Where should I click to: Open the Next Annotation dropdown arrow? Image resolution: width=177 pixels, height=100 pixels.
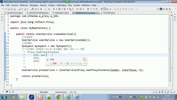[x=118, y=9]
